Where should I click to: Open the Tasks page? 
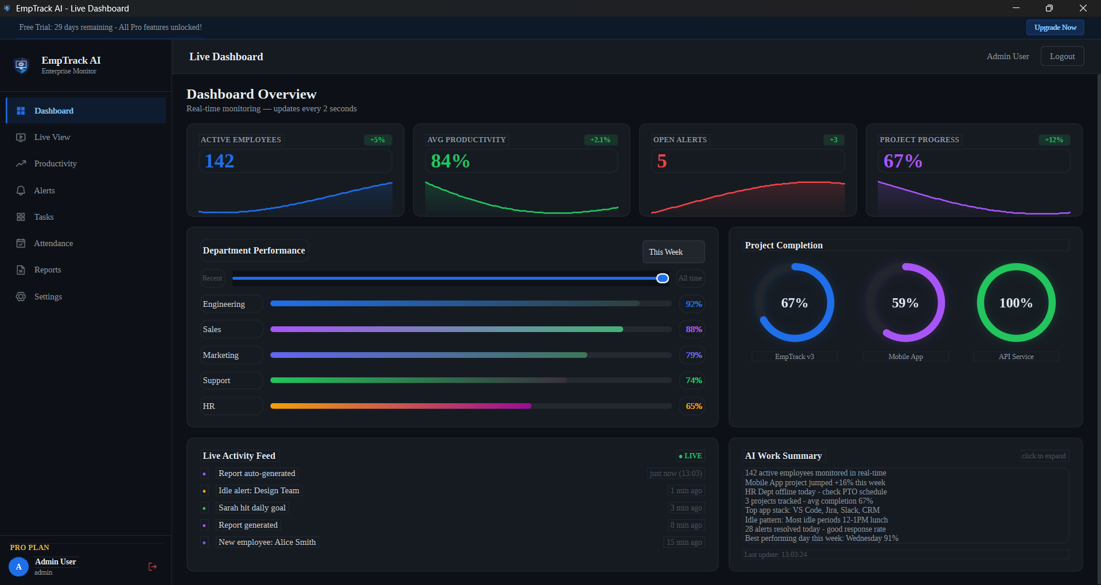click(86, 217)
